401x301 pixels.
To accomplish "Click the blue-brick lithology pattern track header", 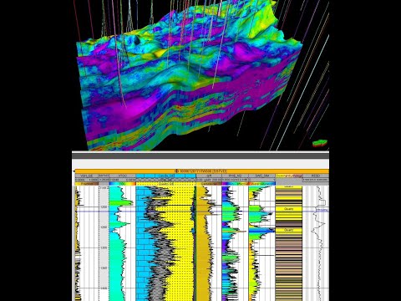I will point(166,176).
